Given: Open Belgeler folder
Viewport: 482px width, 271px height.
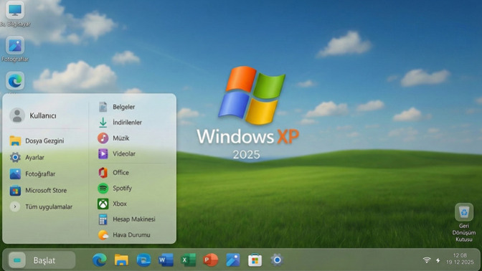Looking at the screenshot, I should click(x=116, y=107).
